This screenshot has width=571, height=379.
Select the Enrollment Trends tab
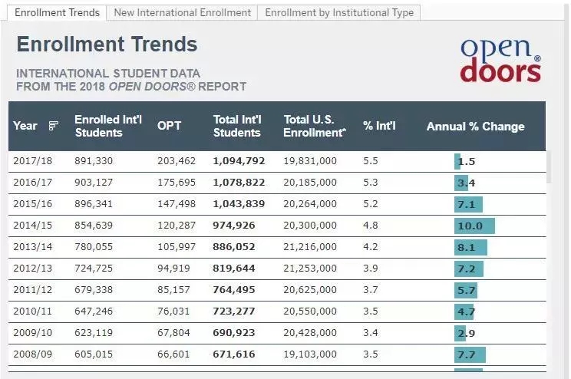(57, 12)
